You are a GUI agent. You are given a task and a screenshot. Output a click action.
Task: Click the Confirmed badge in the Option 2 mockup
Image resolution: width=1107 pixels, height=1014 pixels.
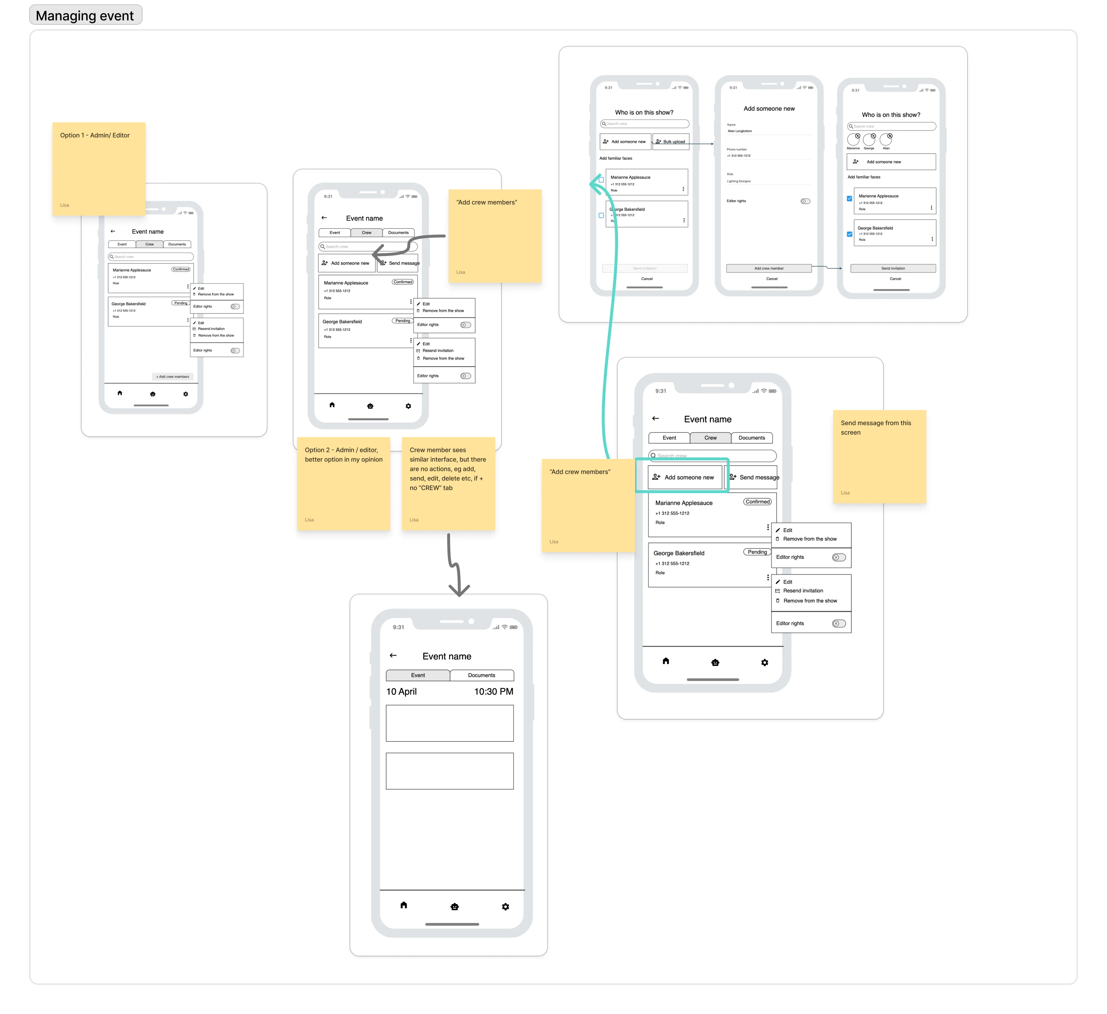point(402,282)
